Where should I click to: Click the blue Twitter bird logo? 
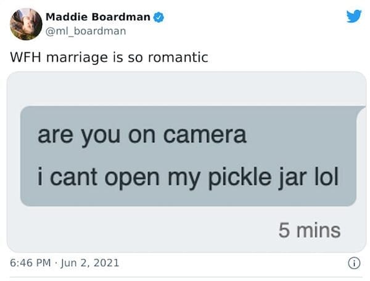[353, 17]
